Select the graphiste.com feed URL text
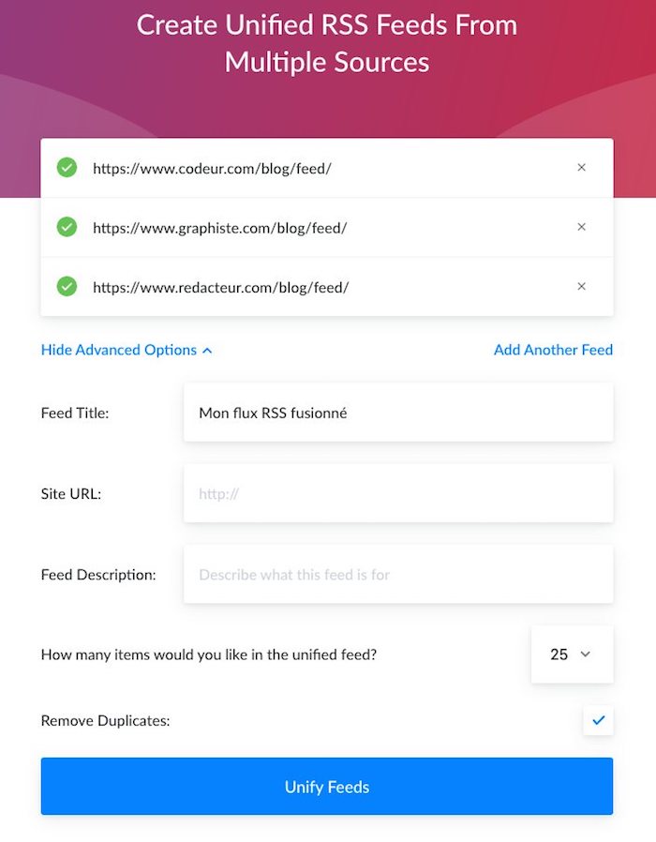Image resolution: width=656 pixels, height=842 pixels. (x=219, y=227)
